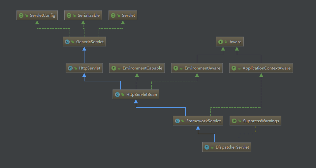The height and width of the screenshot is (168, 316).
Task: Click the ApplicationContextAware label text
Action: [267, 68]
